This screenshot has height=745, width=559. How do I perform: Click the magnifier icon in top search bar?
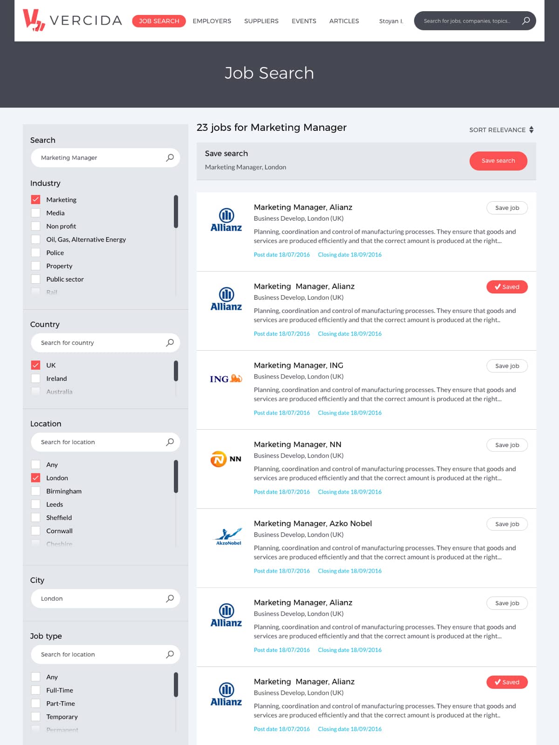pos(526,20)
